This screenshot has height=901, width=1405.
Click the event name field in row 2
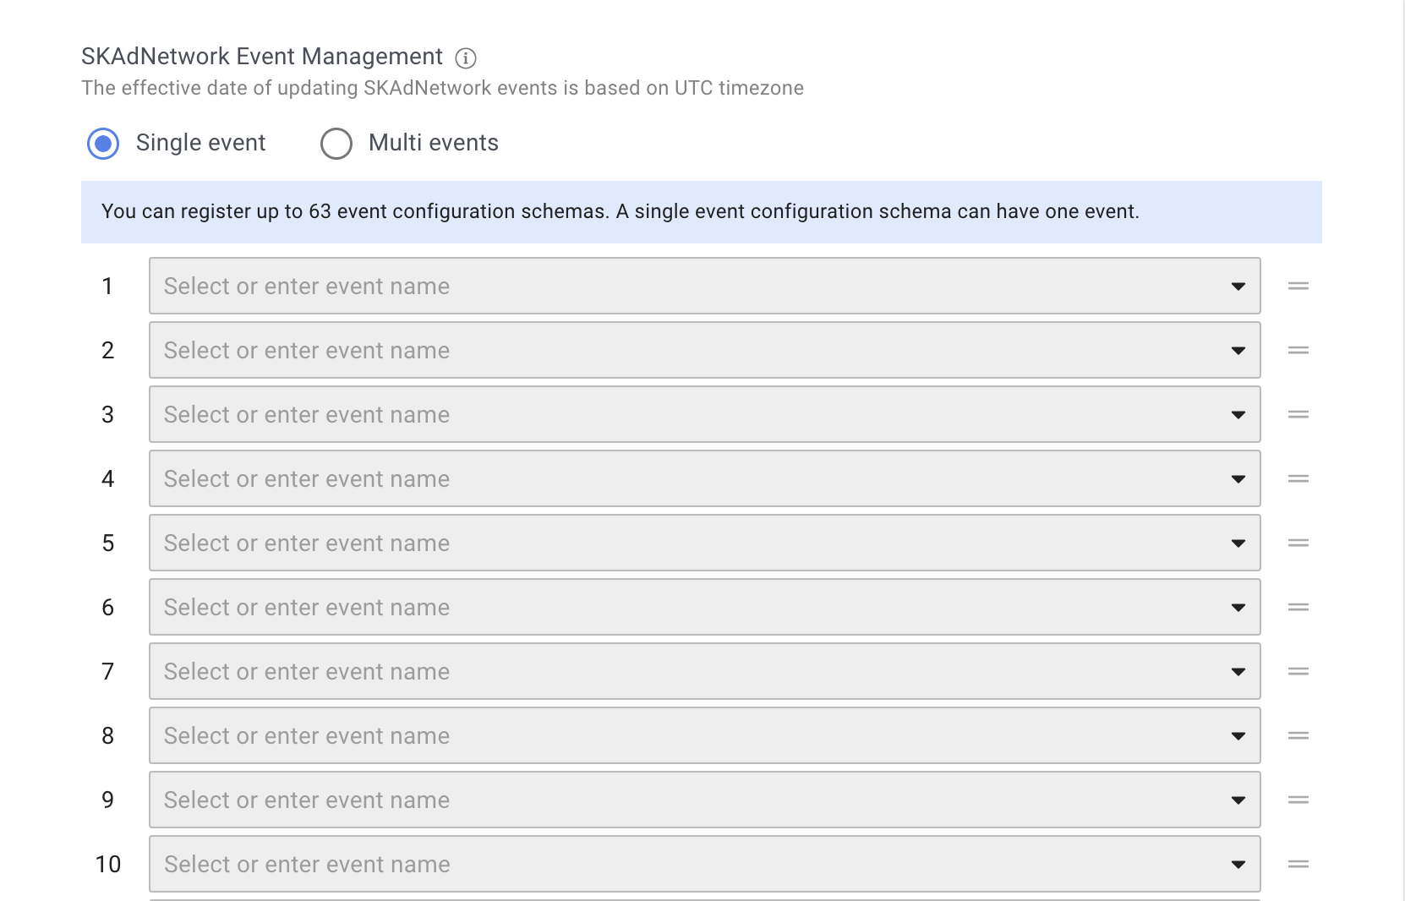pos(705,350)
